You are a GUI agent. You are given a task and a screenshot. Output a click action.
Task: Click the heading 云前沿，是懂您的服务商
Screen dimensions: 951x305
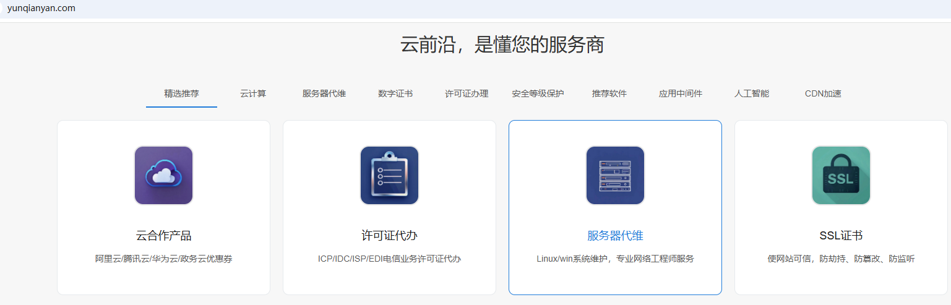pyautogui.click(x=502, y=45)
